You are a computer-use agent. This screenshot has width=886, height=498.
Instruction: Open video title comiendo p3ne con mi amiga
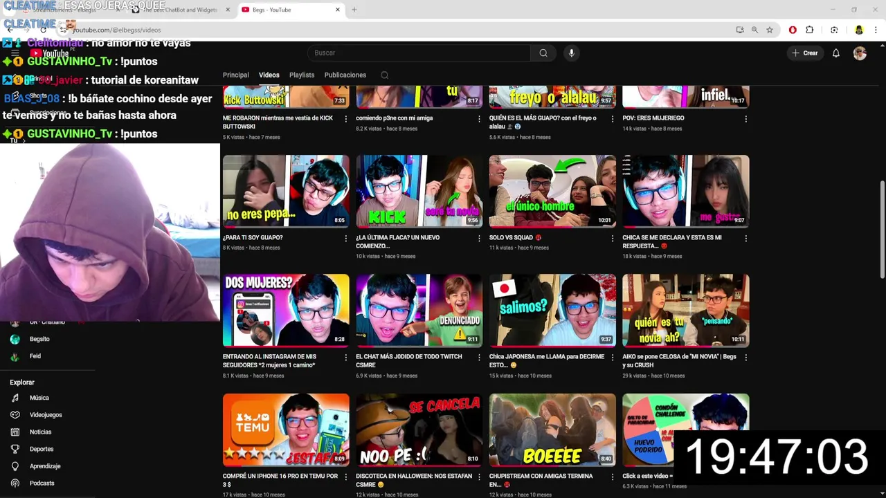(394, 118)
